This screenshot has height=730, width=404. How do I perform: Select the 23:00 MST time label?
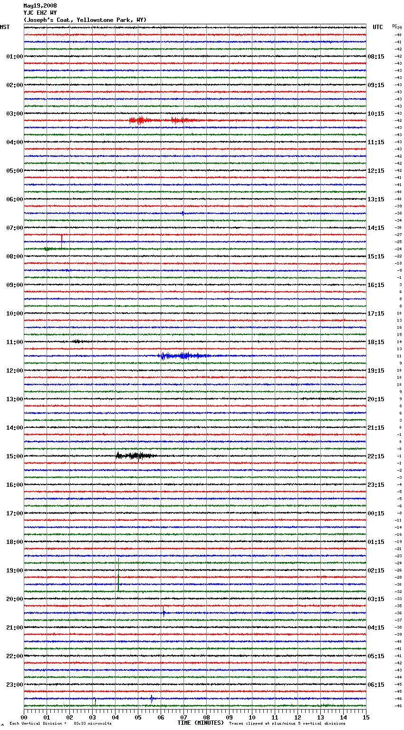point(14,685)
